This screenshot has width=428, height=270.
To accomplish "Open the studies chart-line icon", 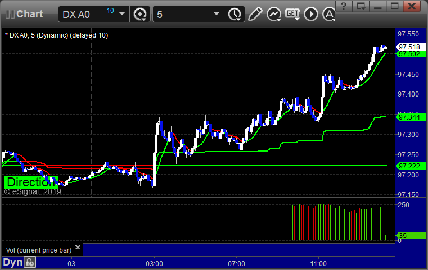I will coord(274,14).
